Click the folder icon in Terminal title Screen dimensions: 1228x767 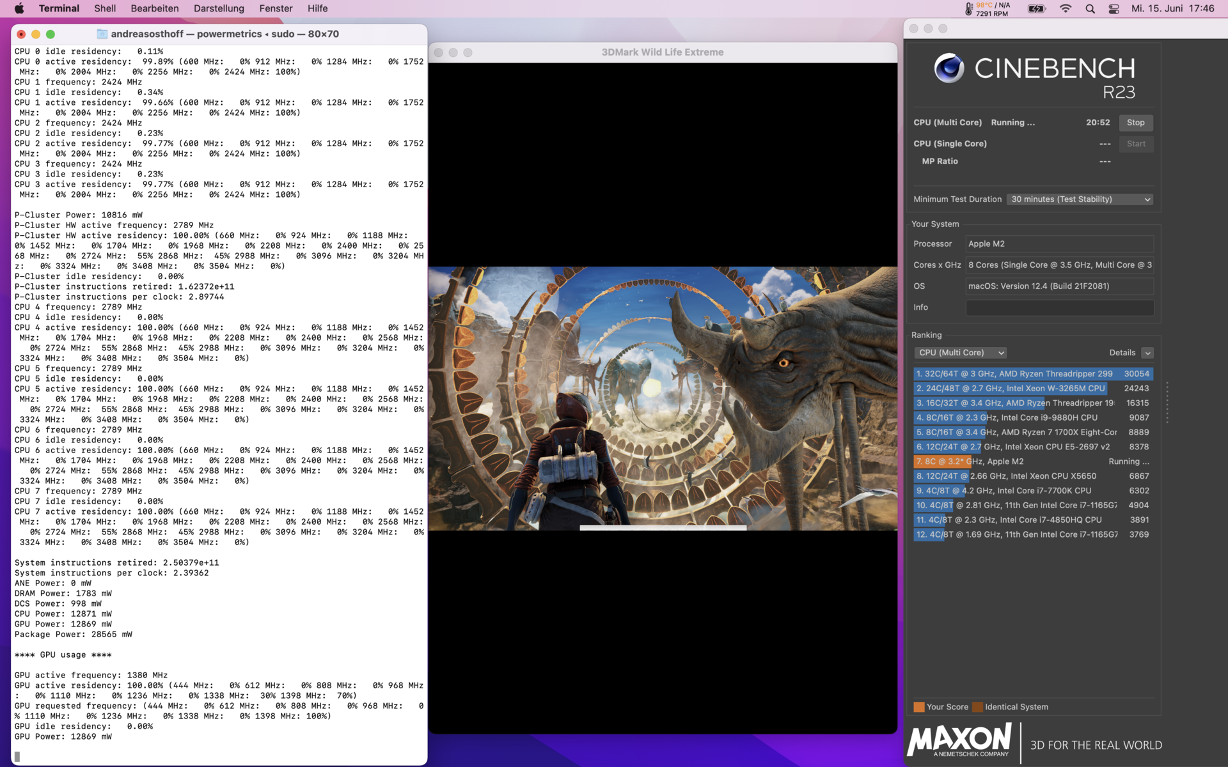[x=102, y=34]
